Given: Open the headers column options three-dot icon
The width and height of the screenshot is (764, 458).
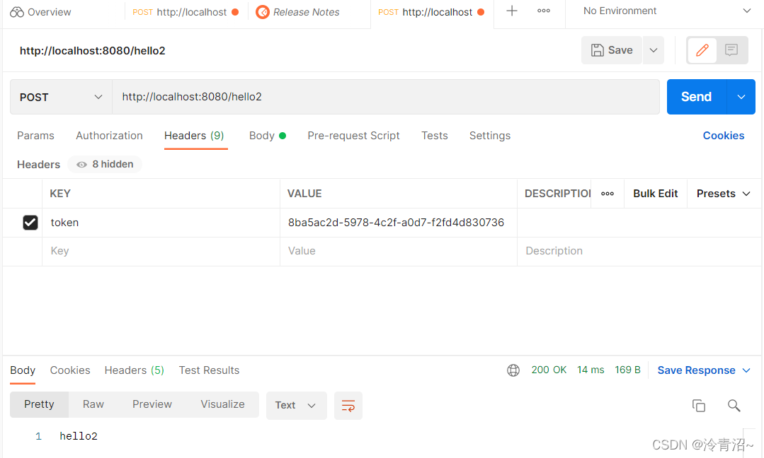Looking at the screenshot, I should coord(607,194).
